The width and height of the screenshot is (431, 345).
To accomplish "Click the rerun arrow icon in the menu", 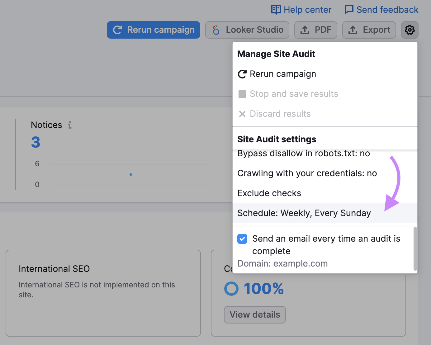I will (x=242, y=74).
